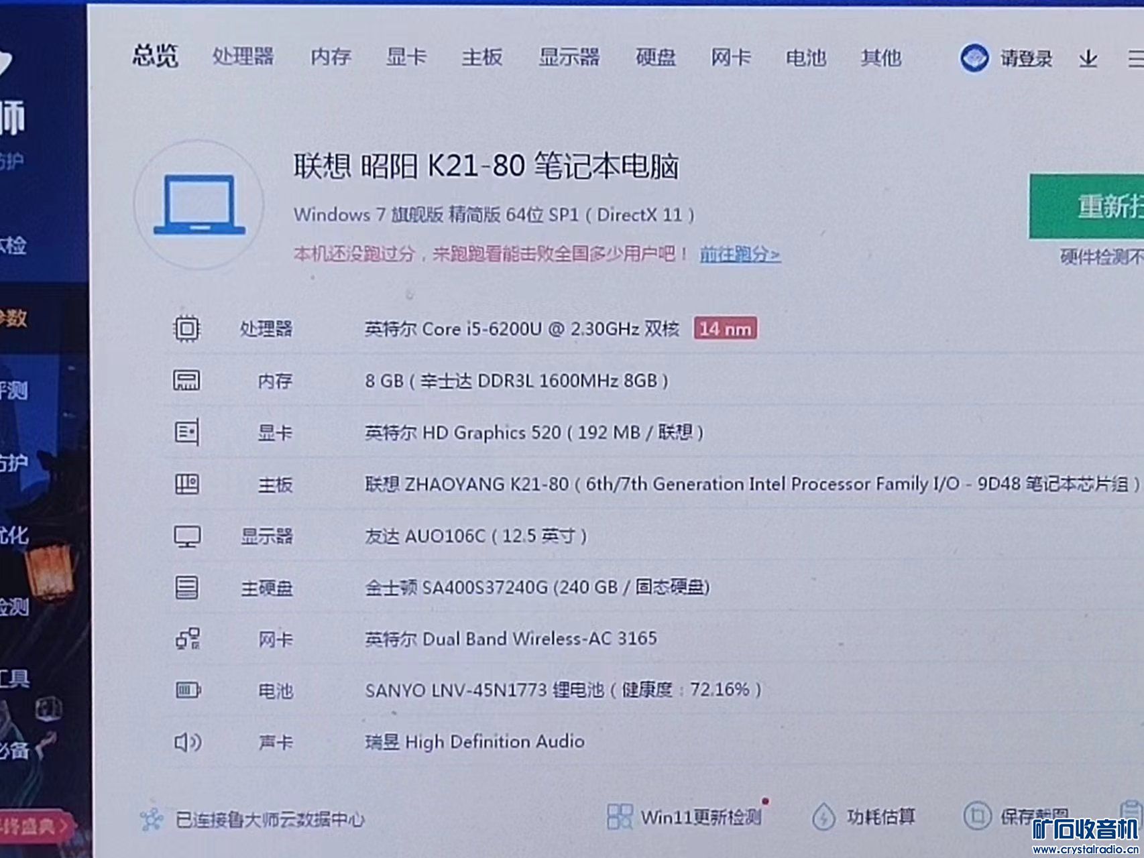Click the 请登录 login text
This screenshot has height=858, width=1144.
[1026, 59]
